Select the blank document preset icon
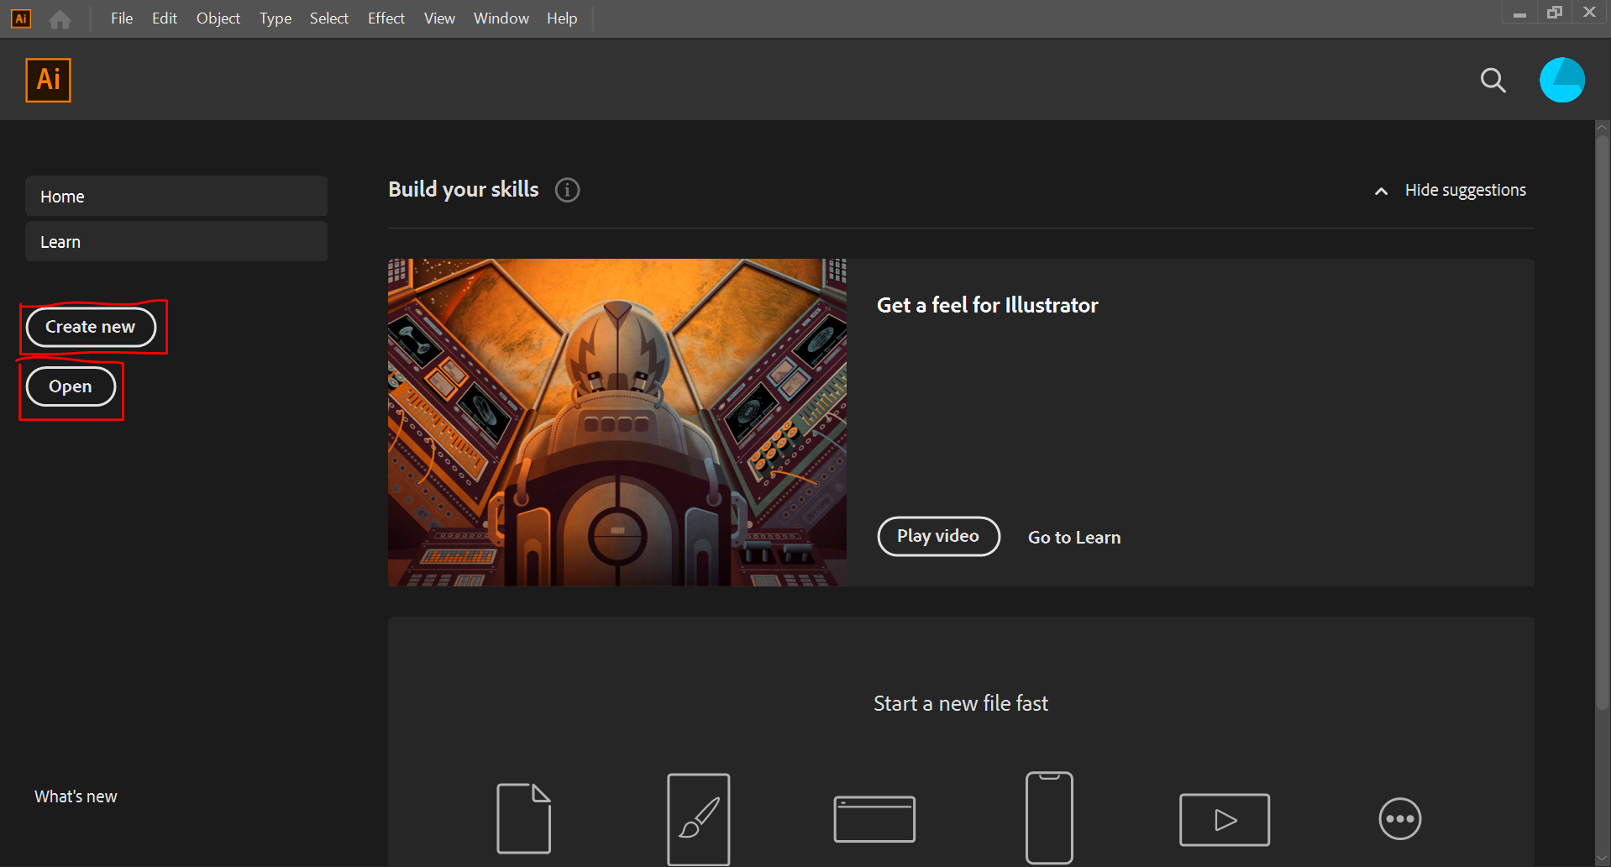Image resolution: width=1611 pixels, height=867 pixels. click(523, 818)
